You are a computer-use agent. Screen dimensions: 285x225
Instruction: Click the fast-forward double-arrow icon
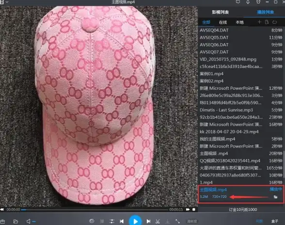[x=188, y=209]
